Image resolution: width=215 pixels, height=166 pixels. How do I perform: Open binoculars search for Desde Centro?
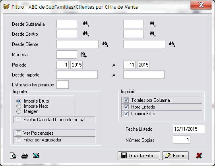[86, 34]
